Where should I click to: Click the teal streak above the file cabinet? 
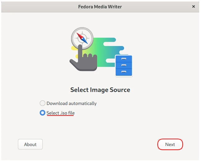(x=119, y=48)
